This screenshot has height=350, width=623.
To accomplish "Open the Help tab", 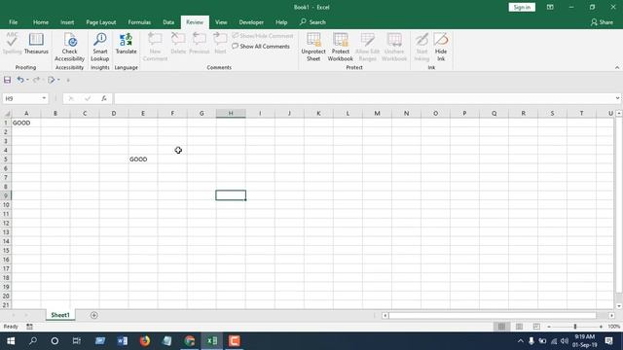I will coord(281,22).
